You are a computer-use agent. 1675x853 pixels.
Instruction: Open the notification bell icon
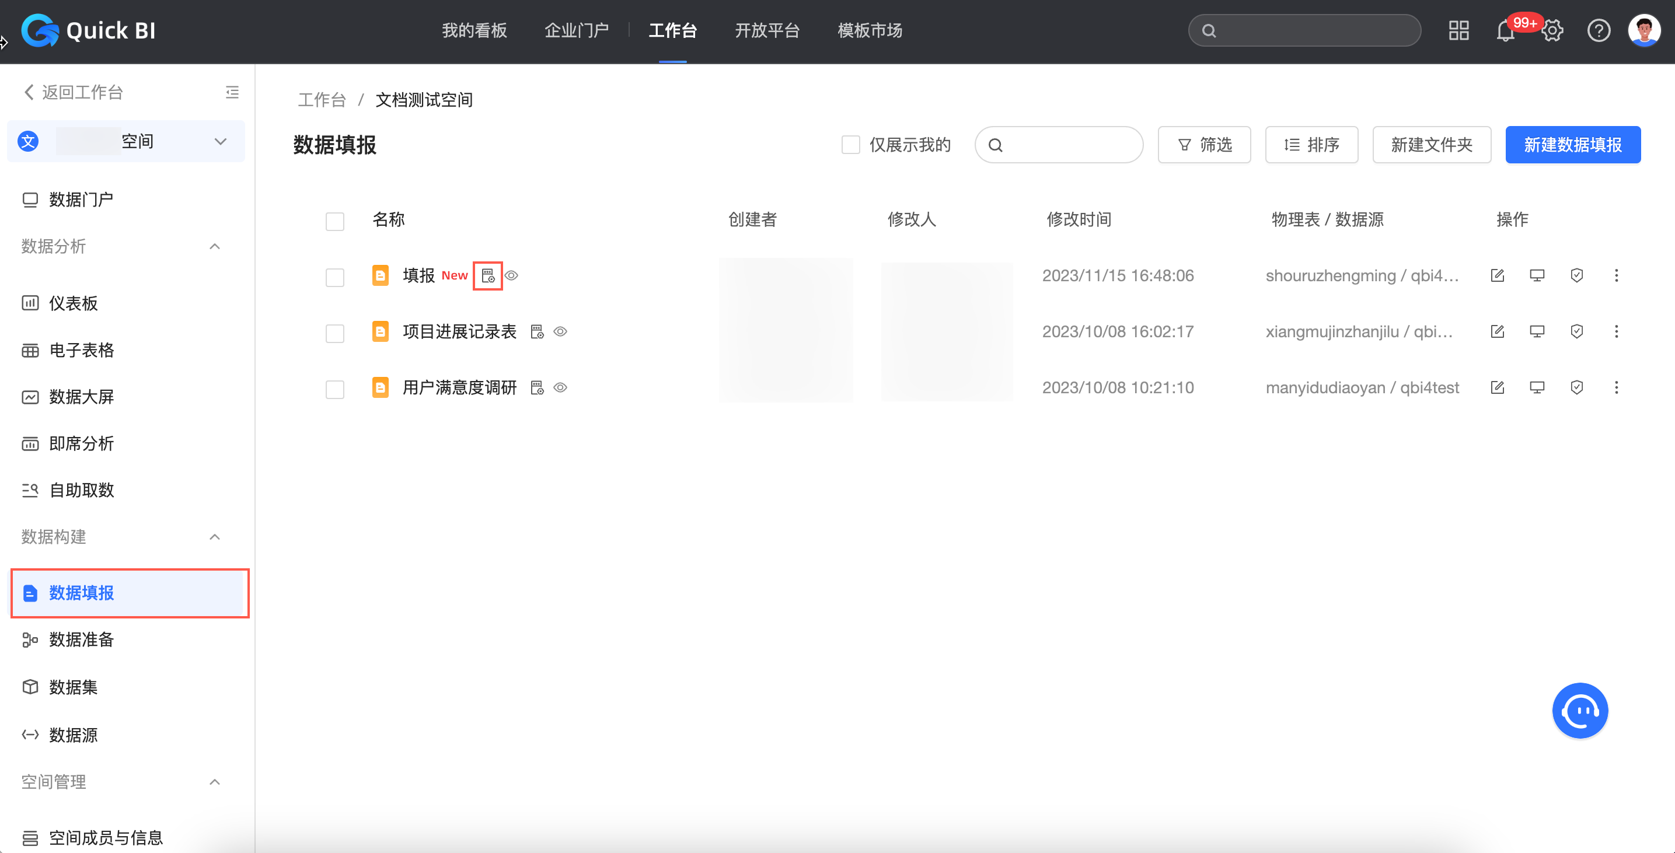[x=1505, y=30]
